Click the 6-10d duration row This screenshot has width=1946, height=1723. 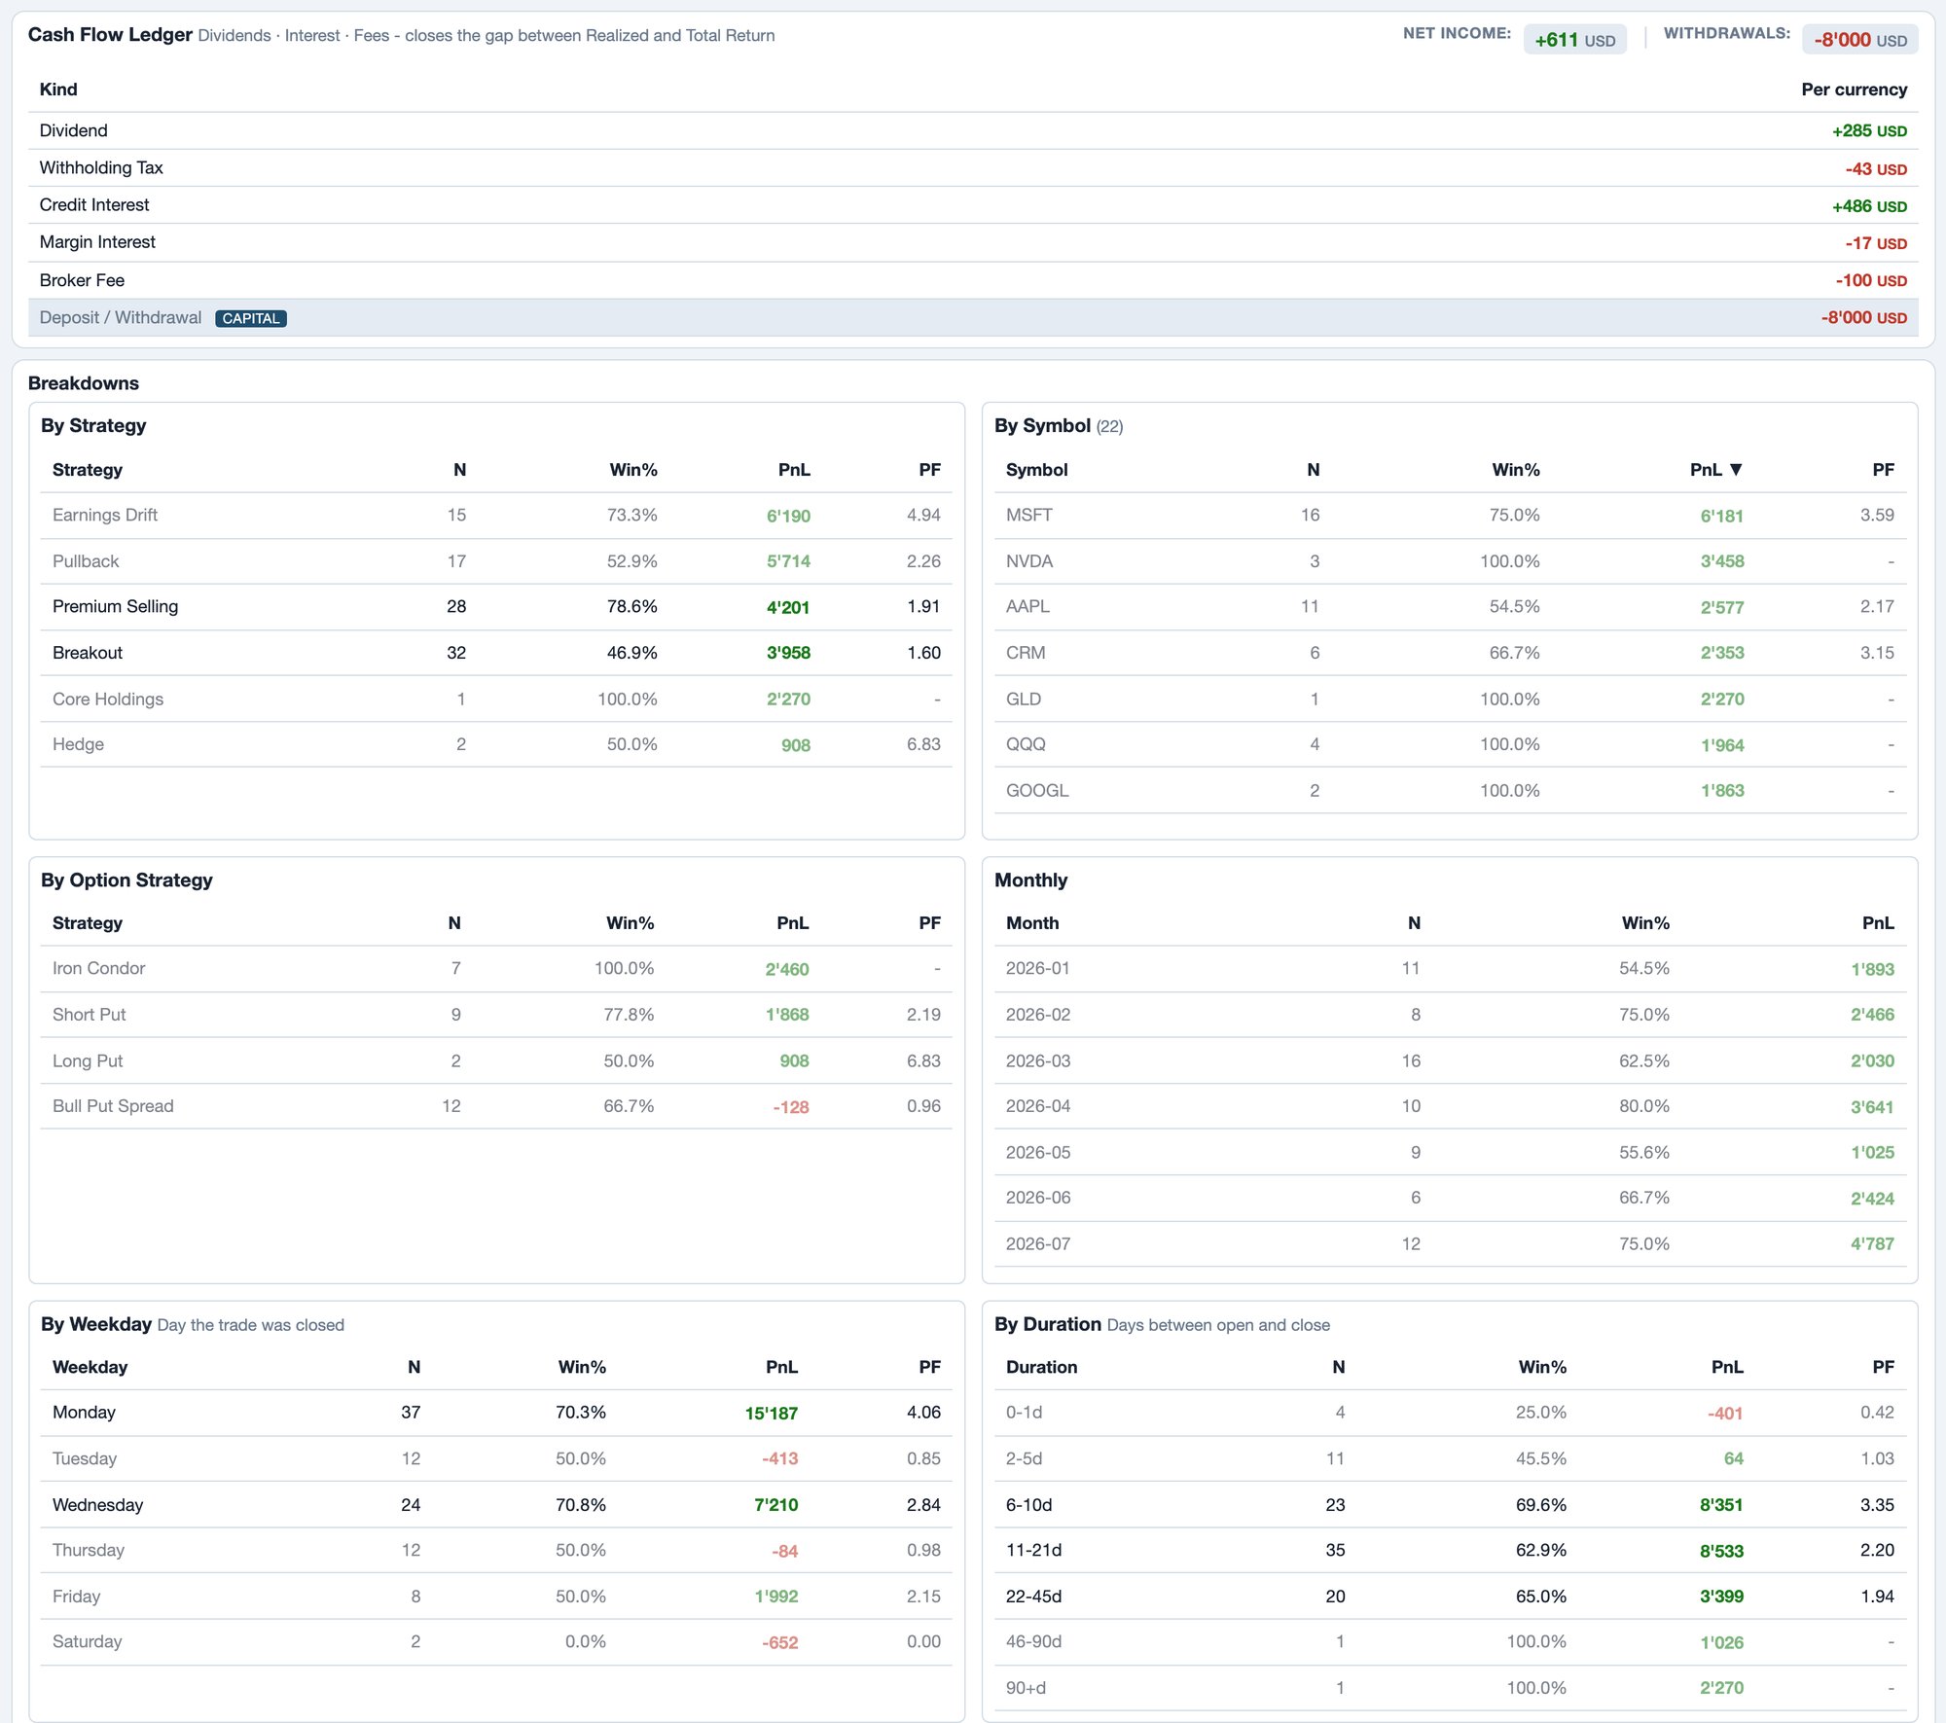pyautogui.click(x=1450, y=1505)
